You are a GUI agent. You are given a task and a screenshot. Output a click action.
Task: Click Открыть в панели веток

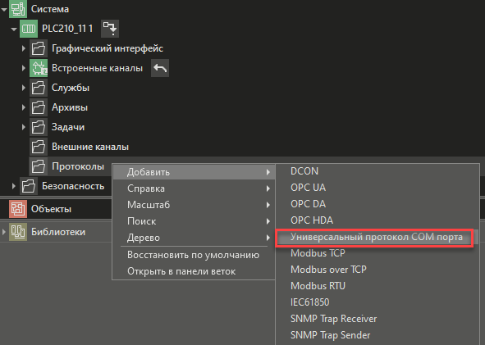coord(181,271)
